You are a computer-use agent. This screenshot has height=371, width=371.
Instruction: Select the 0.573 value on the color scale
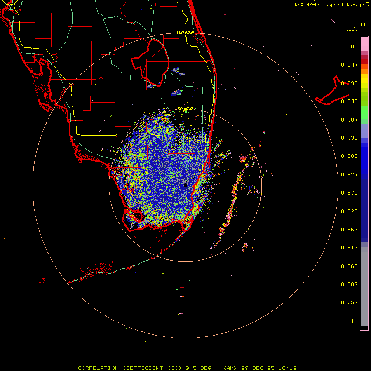[349, 193]
